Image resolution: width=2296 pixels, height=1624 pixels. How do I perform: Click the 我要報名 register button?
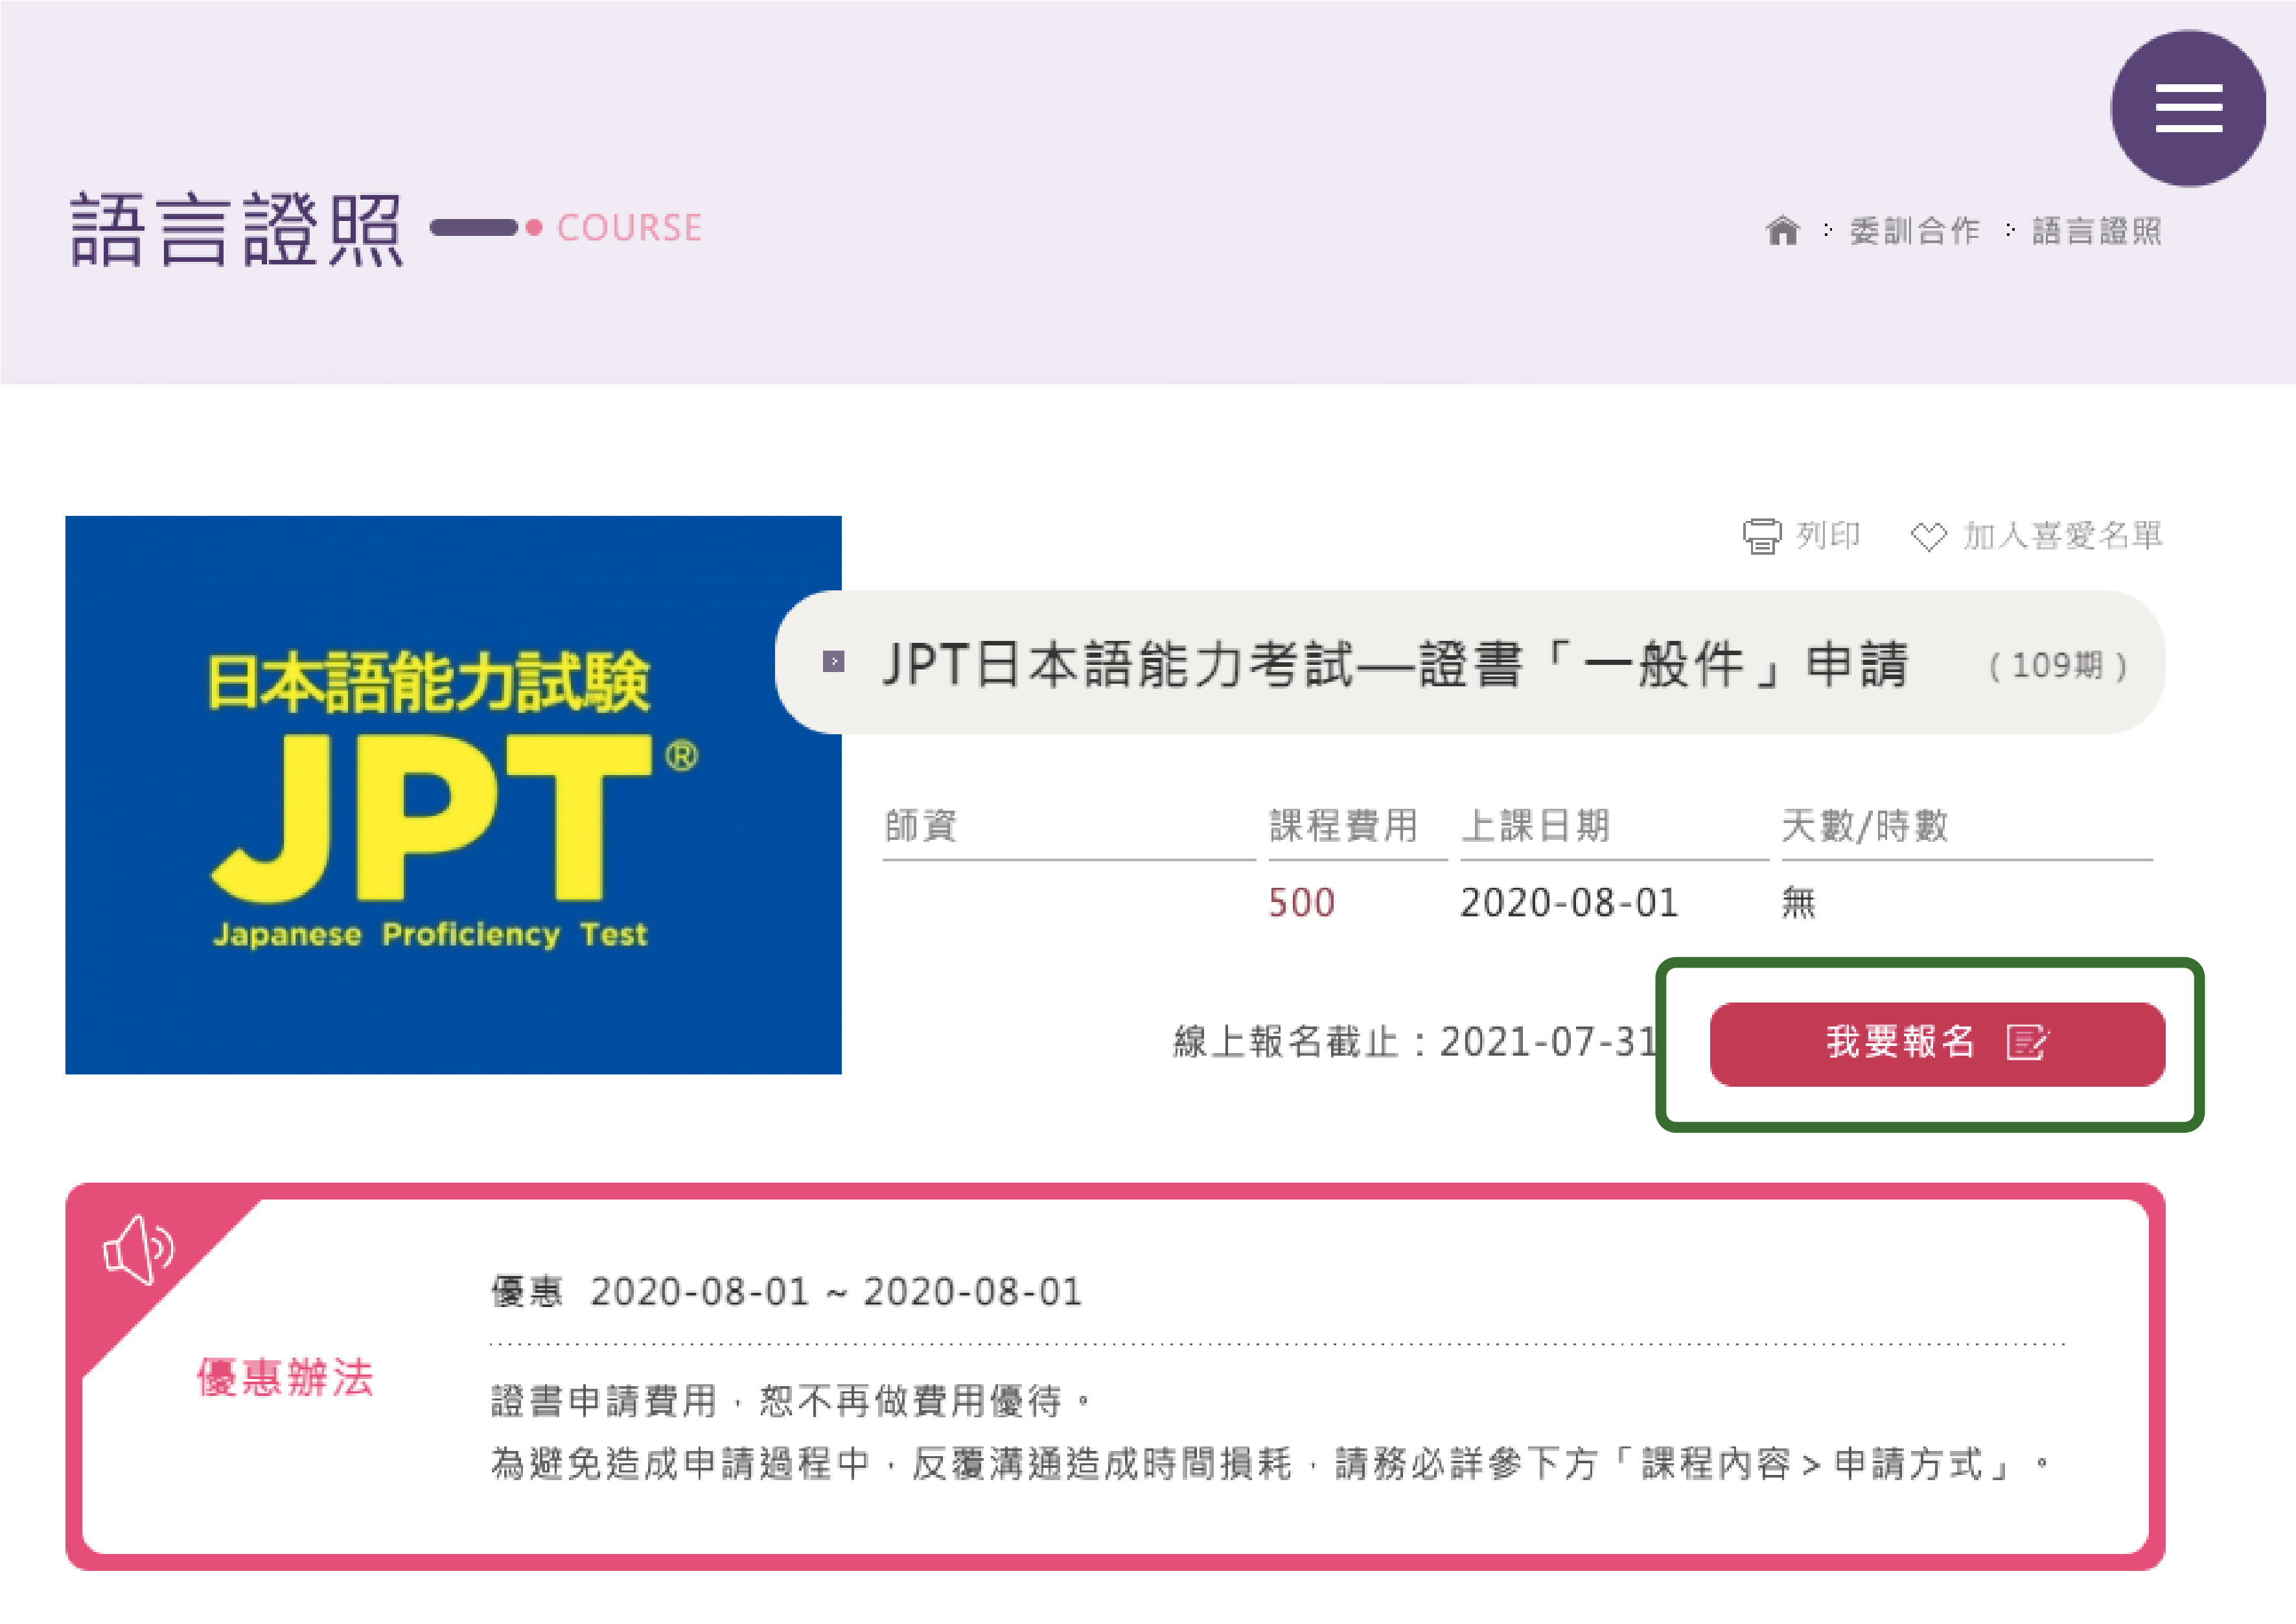(x=1937, y=1044)
